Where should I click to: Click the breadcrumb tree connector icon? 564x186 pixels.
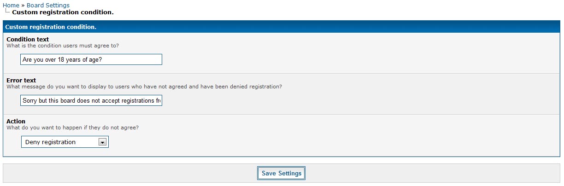(x=7, y=12)
